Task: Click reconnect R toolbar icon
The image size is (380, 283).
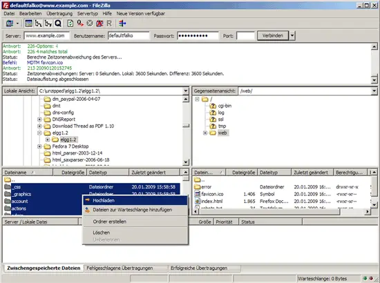Action: [x=109, y=23]
